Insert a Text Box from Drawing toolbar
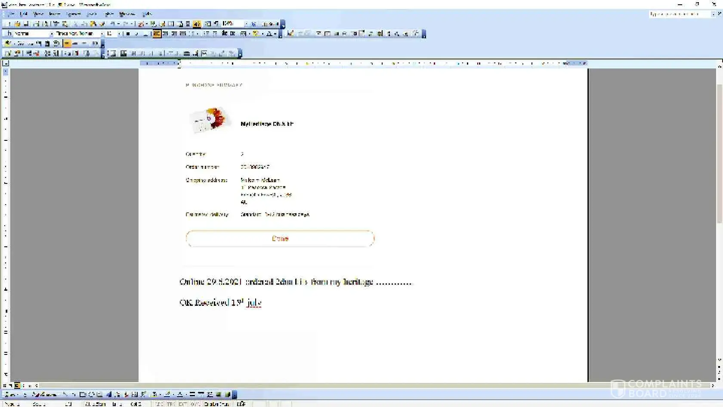The width and height of the screenshot is (723, 407). point(100,394)
